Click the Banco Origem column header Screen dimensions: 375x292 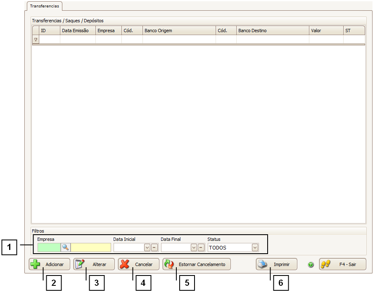[x=179, y=31]
